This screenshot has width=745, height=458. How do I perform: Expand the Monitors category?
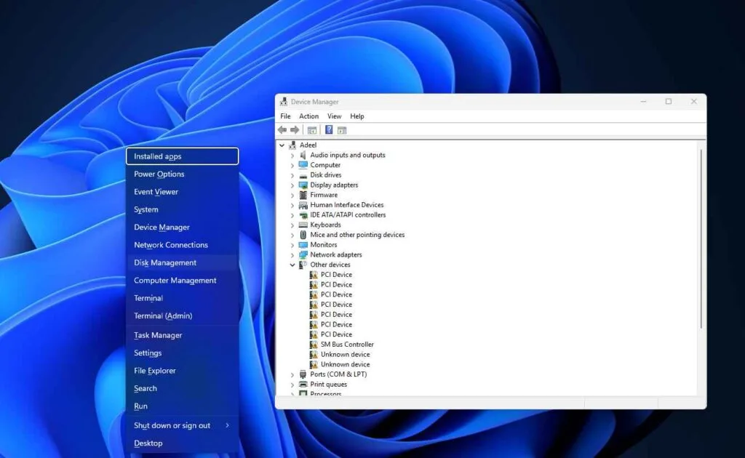pos(292,245)
